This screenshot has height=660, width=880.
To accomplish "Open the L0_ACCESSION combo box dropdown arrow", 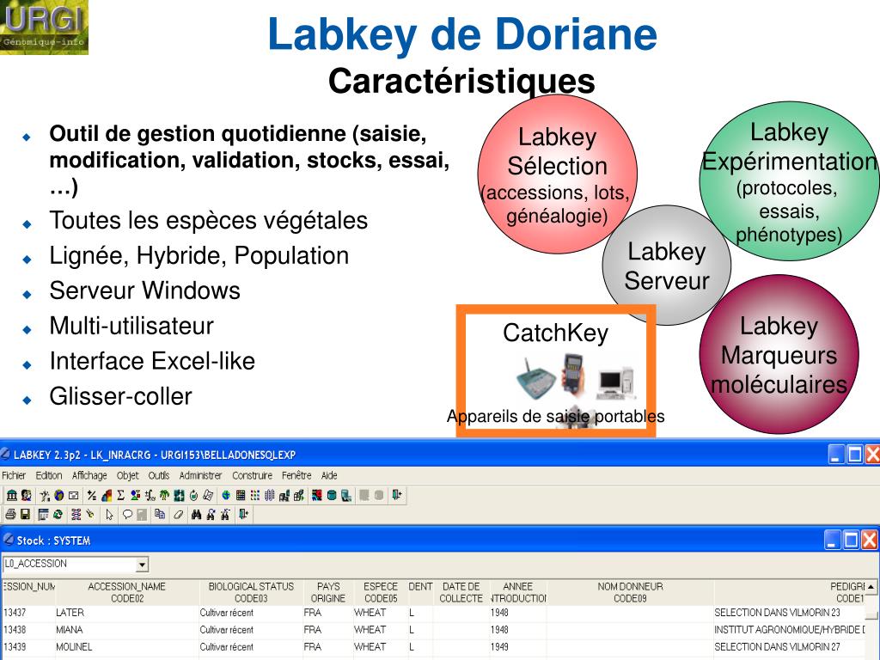I will pos(142,564).
